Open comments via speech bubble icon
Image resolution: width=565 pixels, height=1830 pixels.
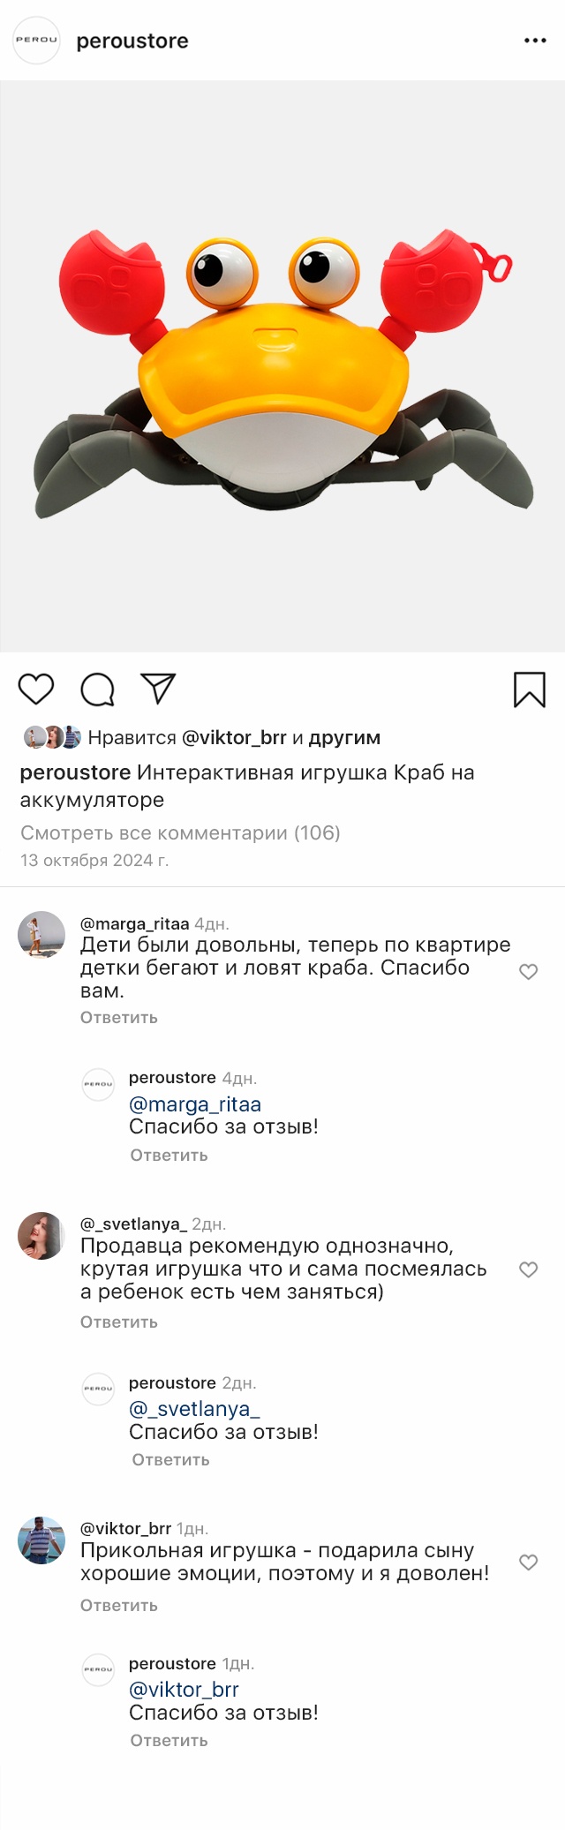pyautogui.click(x=97, y=689)
